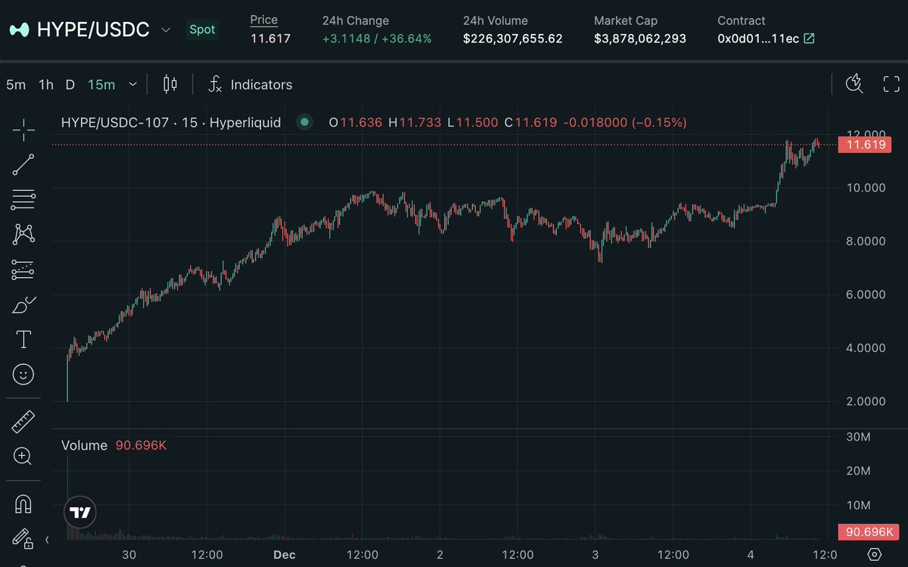This screenshot has height=567, width=908.
Task: Expand the timeframe dropdown chevron
Action: pyautogui.click(x=133, y=85)
